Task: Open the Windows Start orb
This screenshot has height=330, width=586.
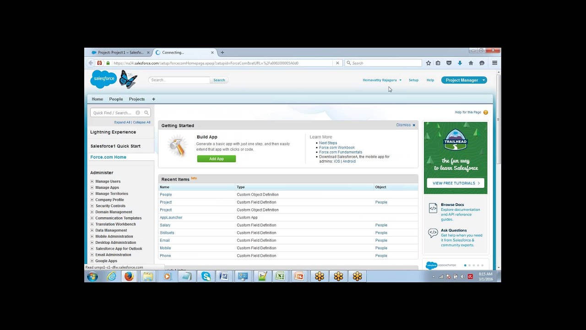Action: [x=92, y=276]
